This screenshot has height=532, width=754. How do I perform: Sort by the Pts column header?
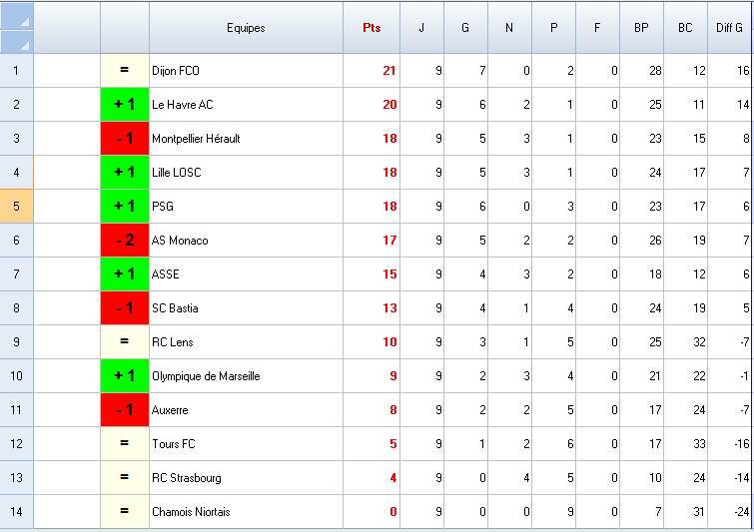372,28
